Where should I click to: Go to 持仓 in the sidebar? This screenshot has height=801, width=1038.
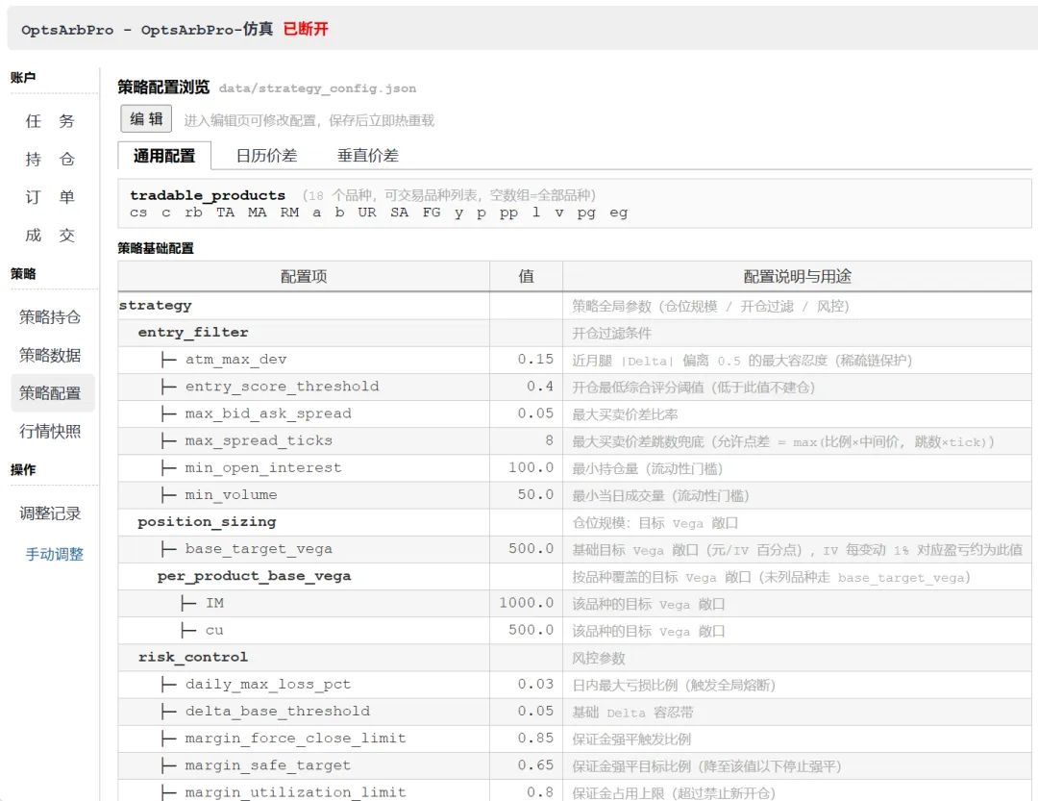[50, 159]
